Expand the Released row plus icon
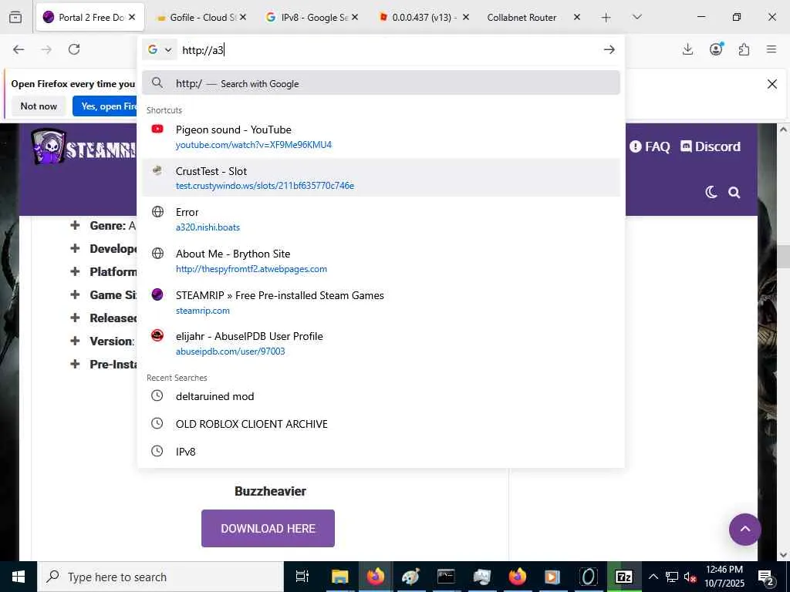The height and width of the screenshot is (592, 790). click(x=75, y=318)
